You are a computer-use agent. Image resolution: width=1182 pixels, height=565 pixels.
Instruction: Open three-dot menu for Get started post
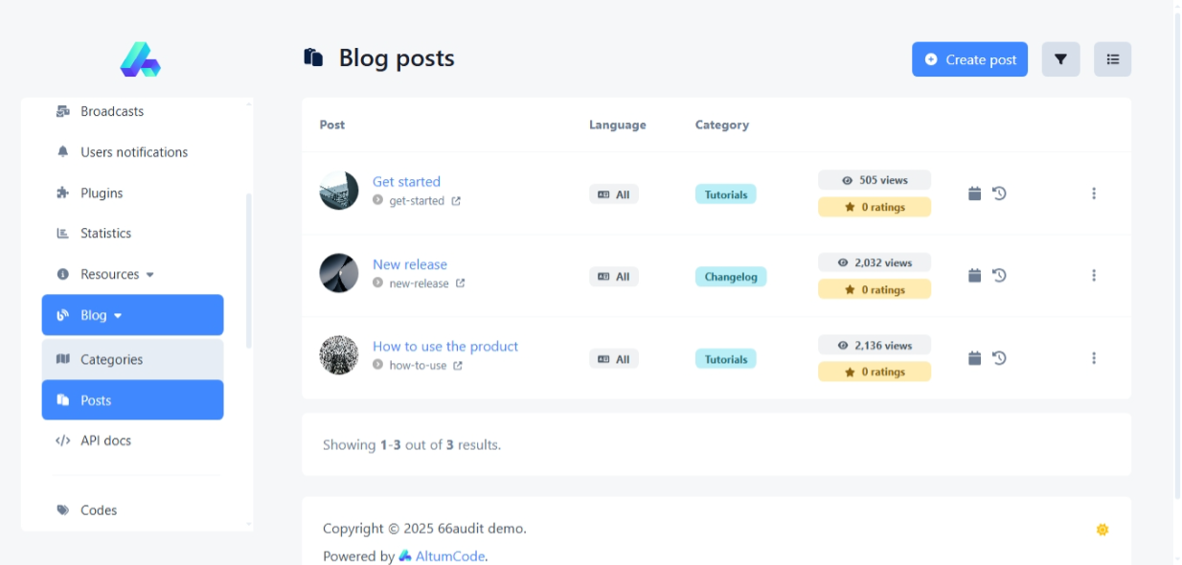[1094, 193]
